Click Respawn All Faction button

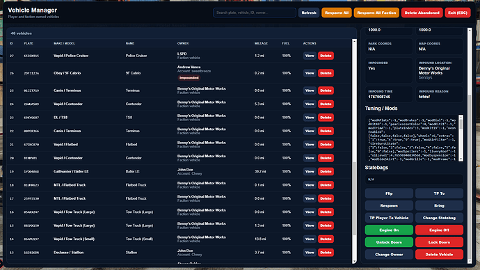click(x=376, y=13)
